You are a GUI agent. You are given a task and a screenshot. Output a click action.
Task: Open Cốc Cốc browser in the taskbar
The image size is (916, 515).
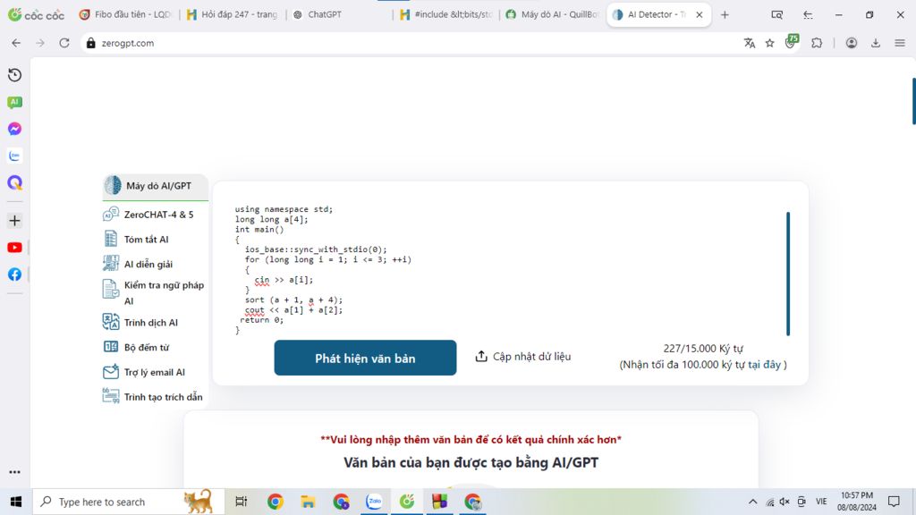tap(407, 502)
